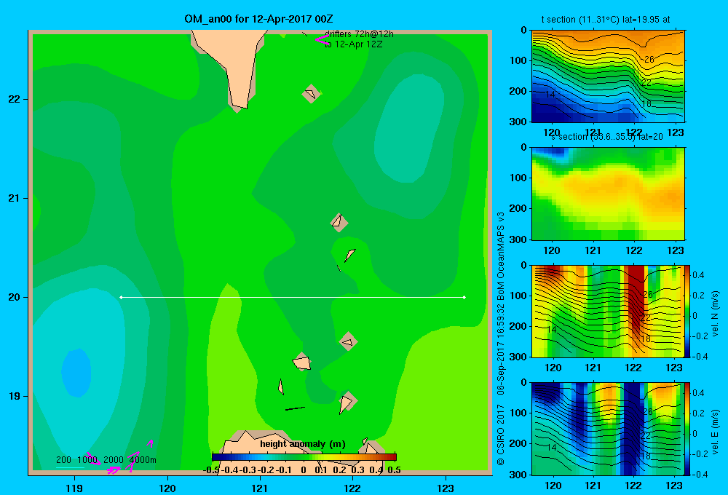Image resolution: width=728 pixels, height=495 pixels.
Task: Click latitude label 22 on main map
Action: 15,100
